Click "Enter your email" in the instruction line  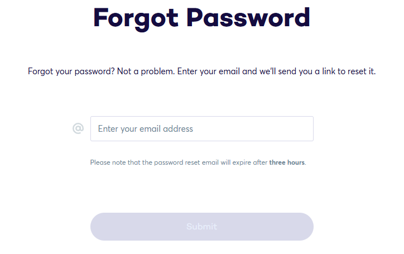coord(209,72)
